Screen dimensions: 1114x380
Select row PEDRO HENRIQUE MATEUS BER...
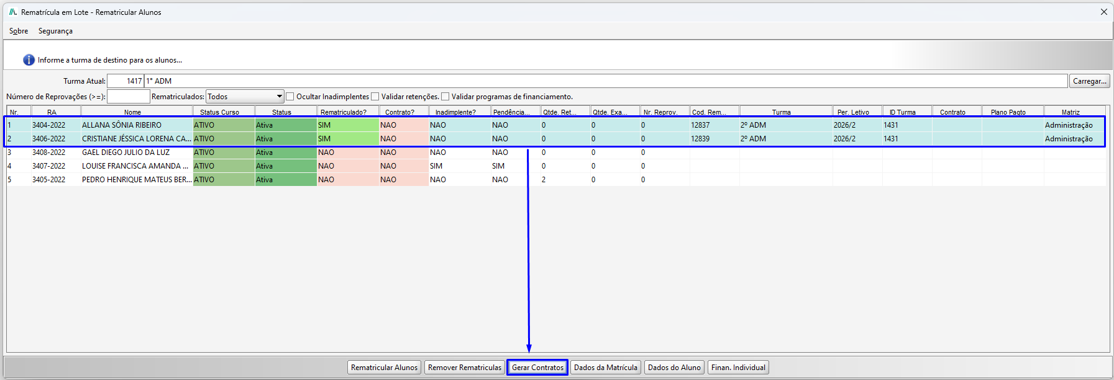click(556, 180)
